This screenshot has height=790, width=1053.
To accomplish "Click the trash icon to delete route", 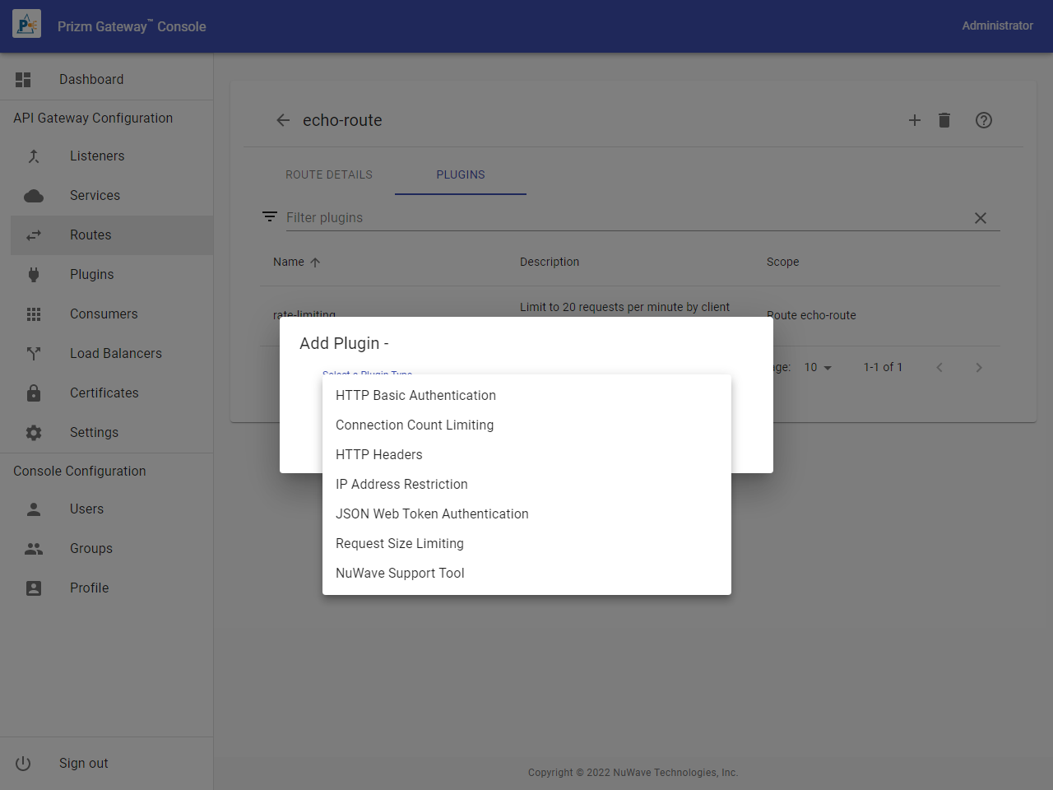I will point(944,120).
